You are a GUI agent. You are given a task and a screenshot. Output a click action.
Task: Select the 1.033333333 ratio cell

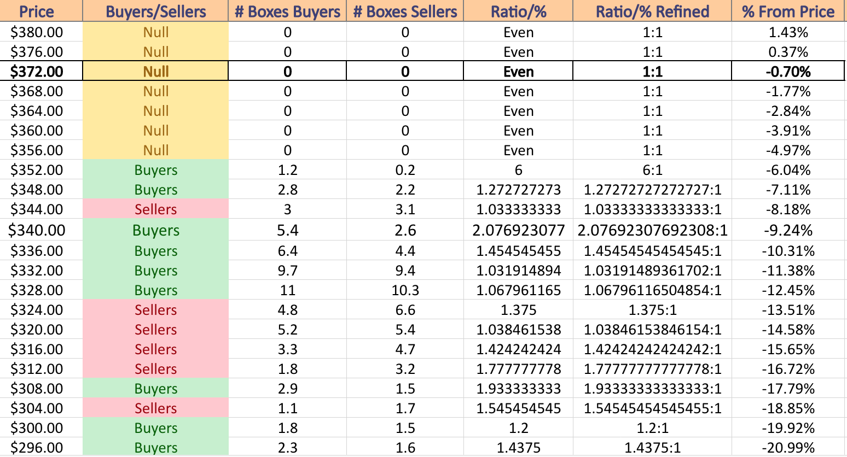(x=518, y=209)
